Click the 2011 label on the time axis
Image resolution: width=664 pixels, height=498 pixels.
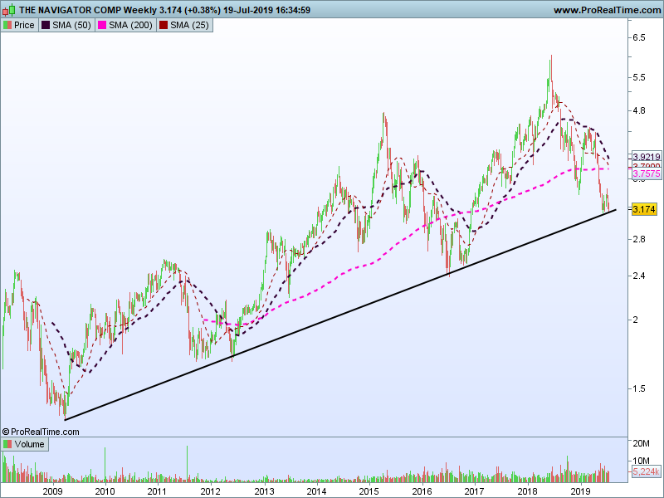pos(157,491)
